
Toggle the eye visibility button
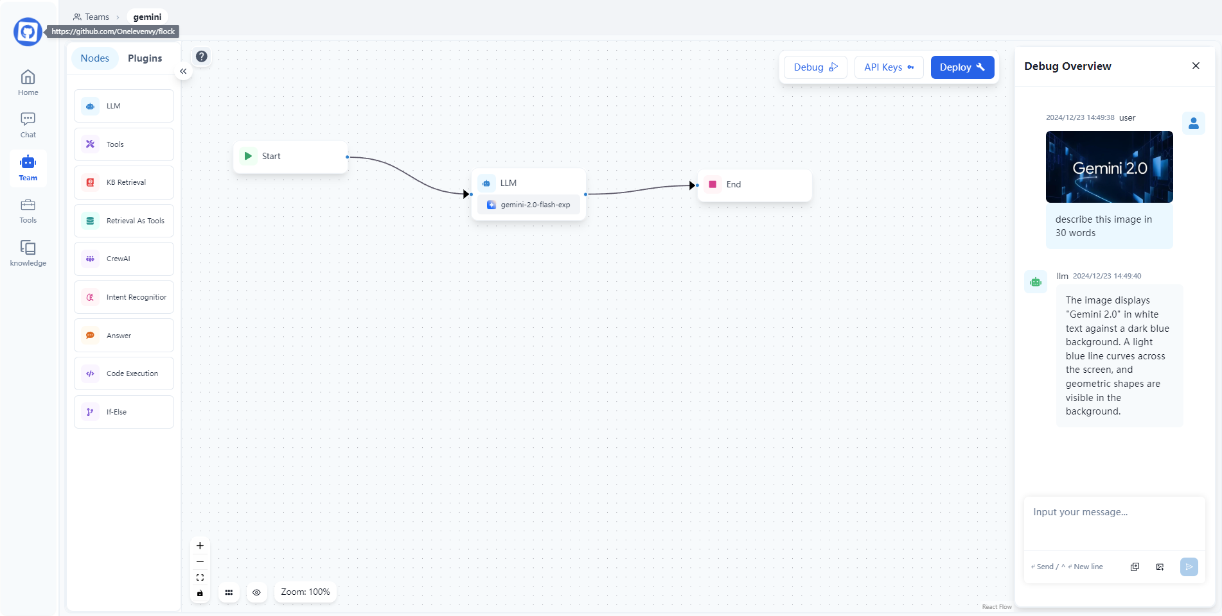[256, 592]
